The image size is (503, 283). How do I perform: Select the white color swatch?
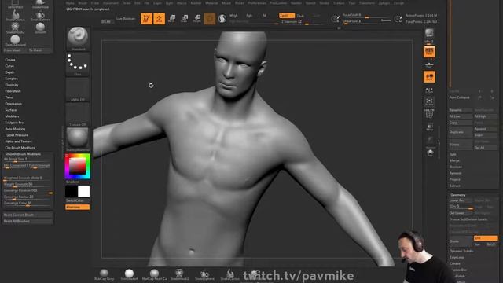84,192
